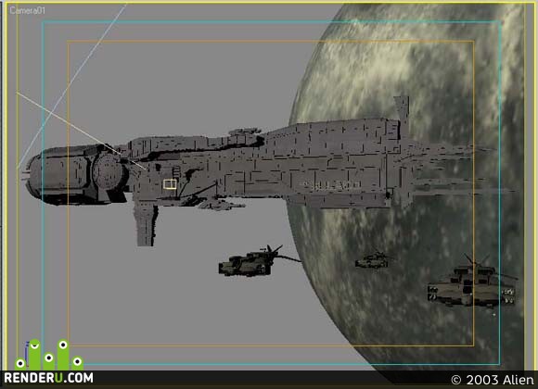Select the small yellow box on ship hull
Screen dimensions: 538x389
(170, 184)
